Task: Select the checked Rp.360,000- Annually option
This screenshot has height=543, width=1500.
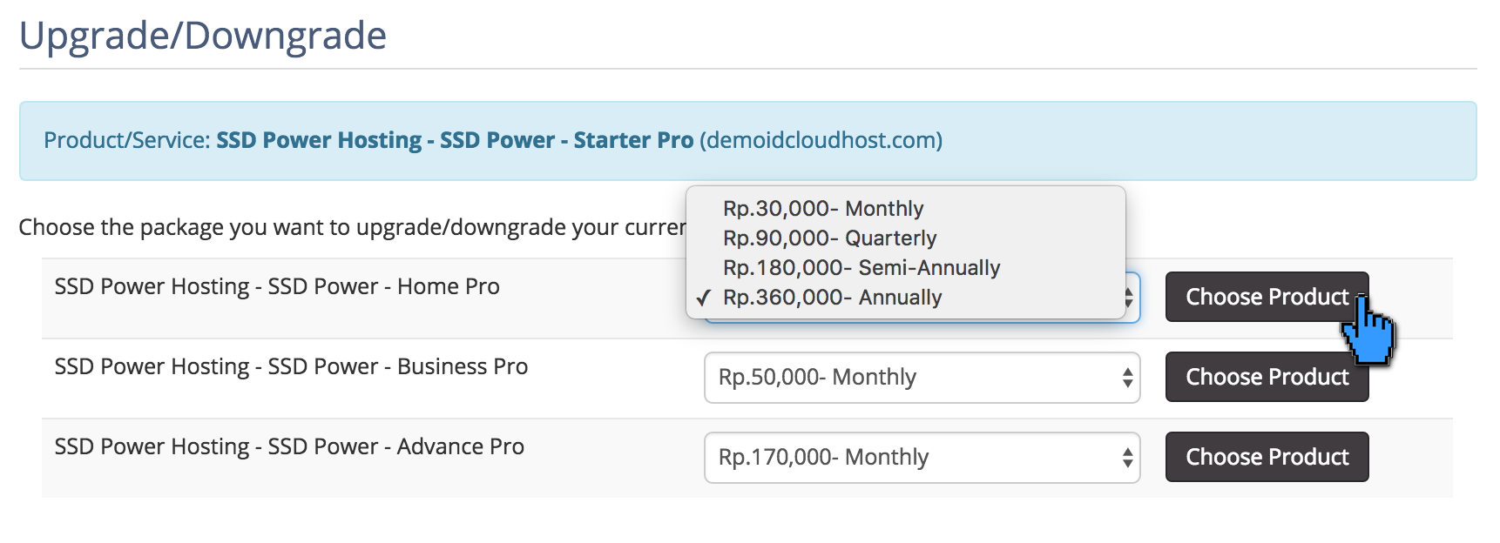Action: click(x=832, y=297)
